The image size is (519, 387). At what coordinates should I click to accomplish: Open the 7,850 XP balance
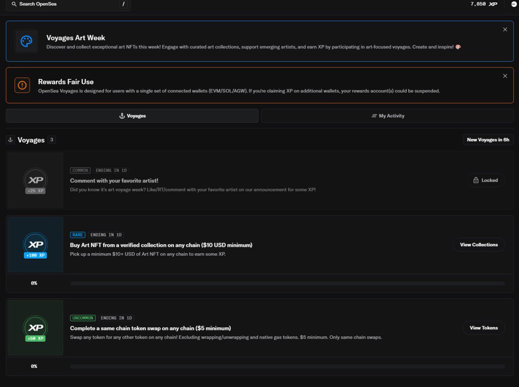click(484, 4)
